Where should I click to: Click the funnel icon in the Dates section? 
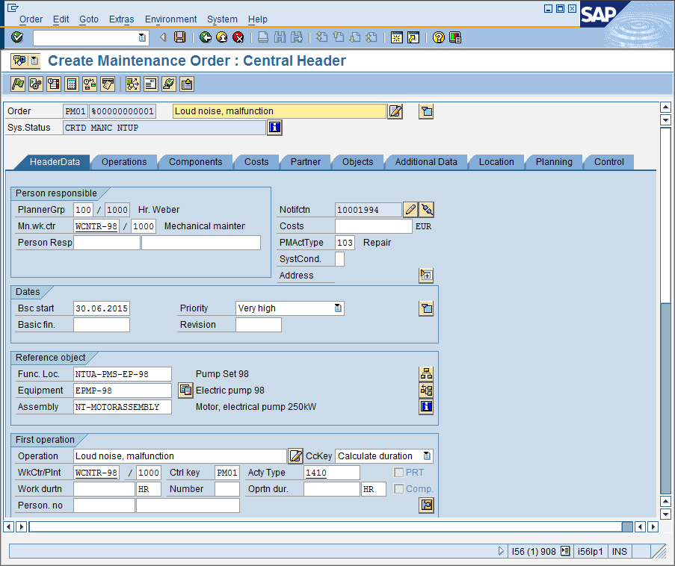426,308
